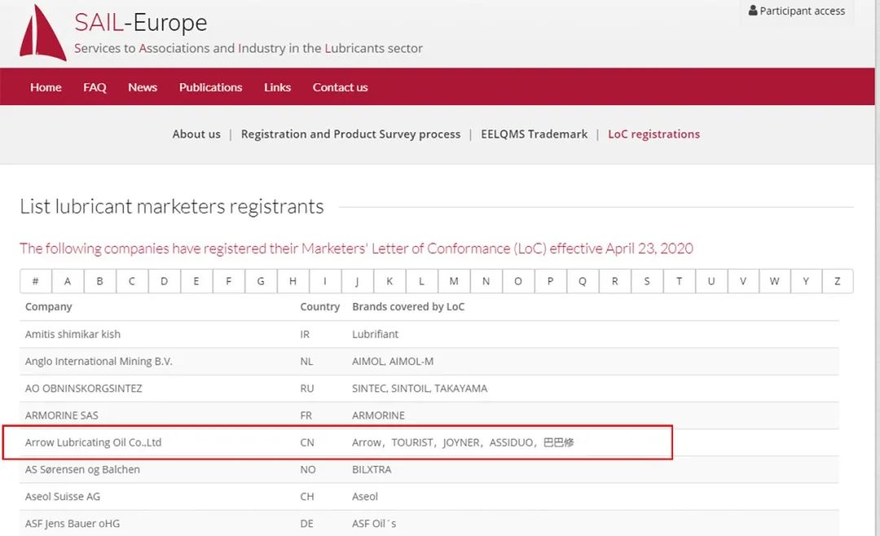This screenshot has width=880, height=536.
Task: Filter registrants by letter K
Action: pos(389,281)
